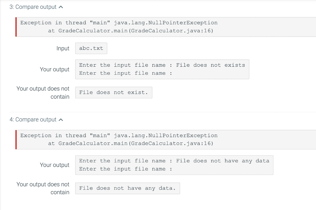
Task: Click the 'Your output' label in test 4
Action: 55,165
